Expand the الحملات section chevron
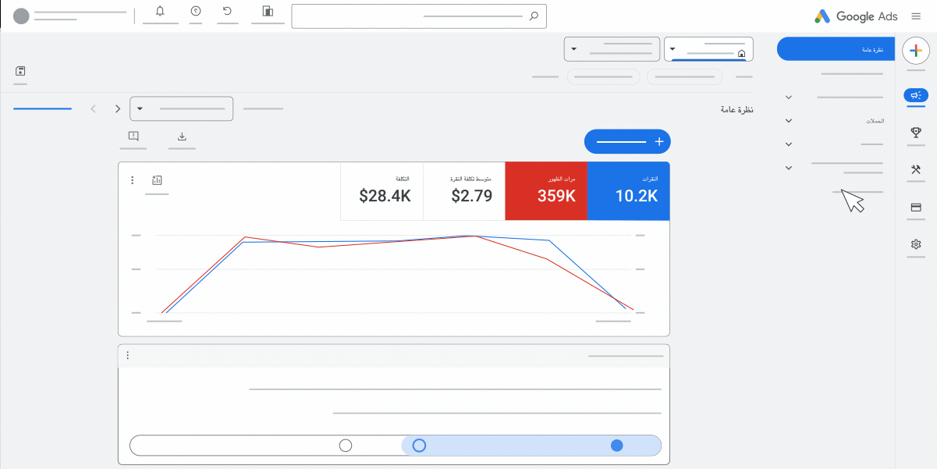The height and width of the screenshot is (469, 937). [x=789, y=121]
